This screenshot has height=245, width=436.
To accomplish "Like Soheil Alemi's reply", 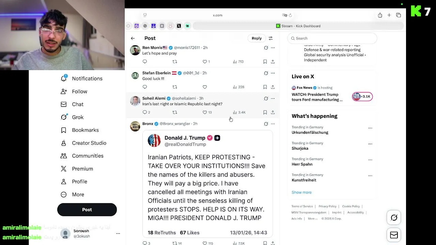I will click(x=205, y=112).
